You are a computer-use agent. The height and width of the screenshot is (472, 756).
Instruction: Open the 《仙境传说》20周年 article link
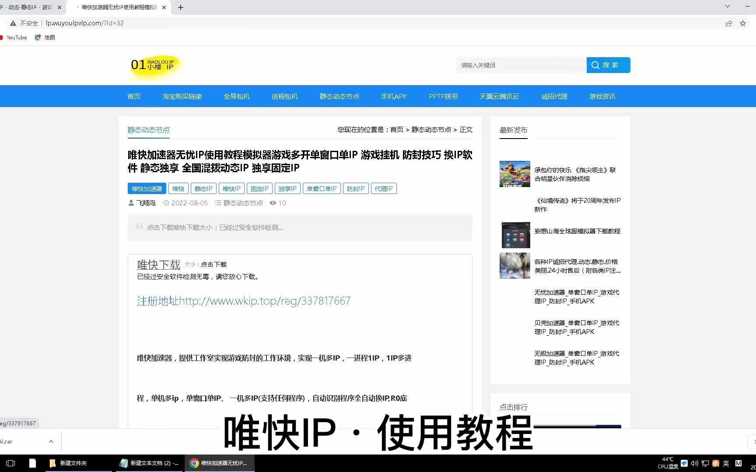pyautogui.click(x=577, y=205)
